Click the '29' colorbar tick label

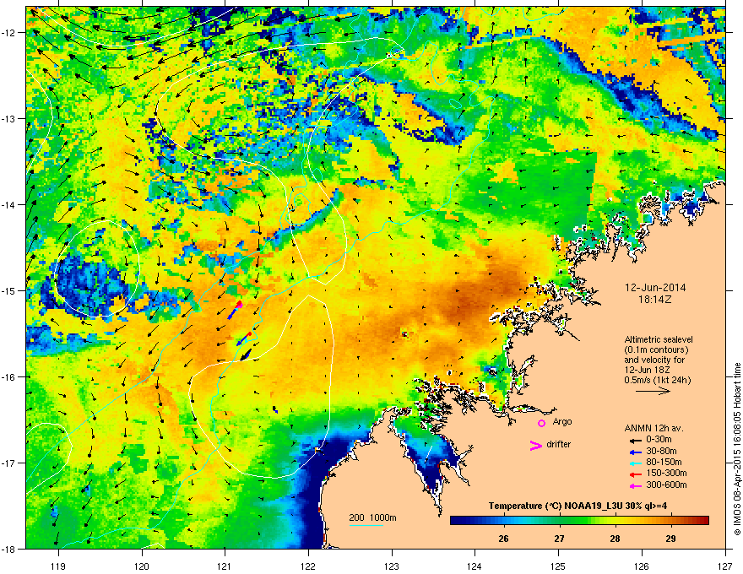tap(670, 539)
